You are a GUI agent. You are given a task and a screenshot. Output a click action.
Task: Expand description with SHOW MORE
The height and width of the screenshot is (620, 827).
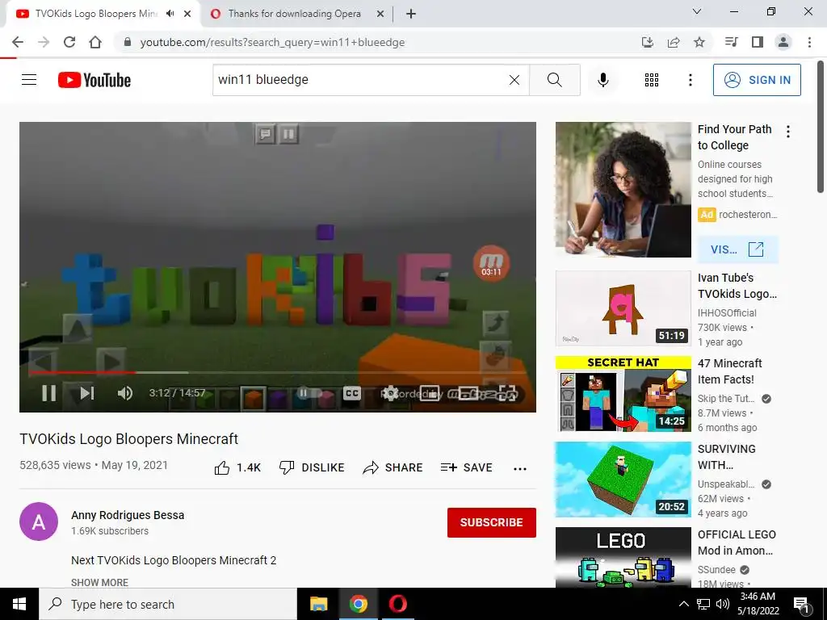point(99,583)
